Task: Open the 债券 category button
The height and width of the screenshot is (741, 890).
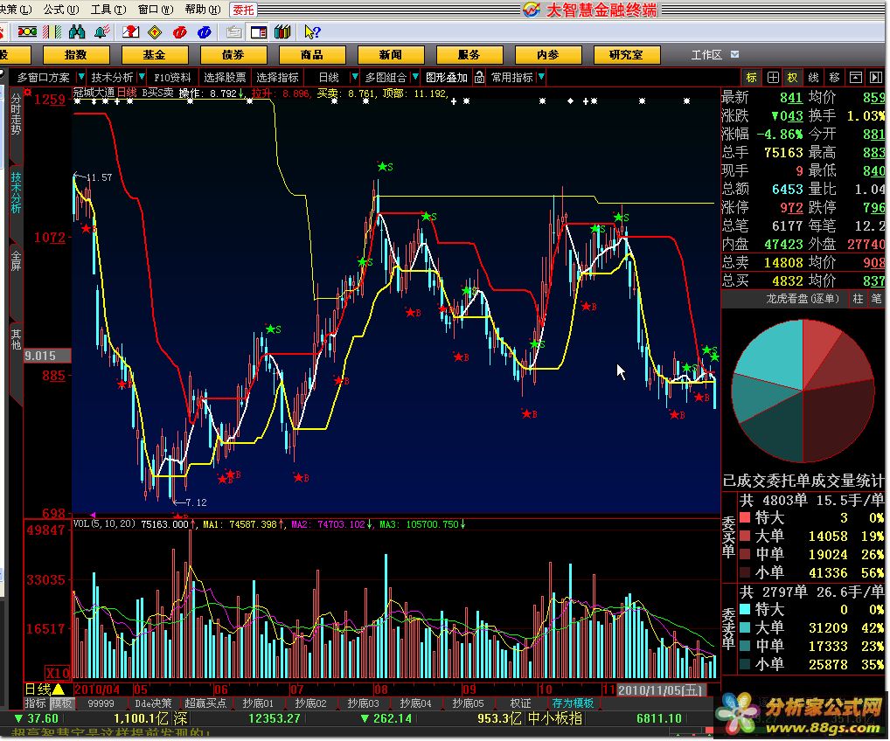Action: coord(233,54)
